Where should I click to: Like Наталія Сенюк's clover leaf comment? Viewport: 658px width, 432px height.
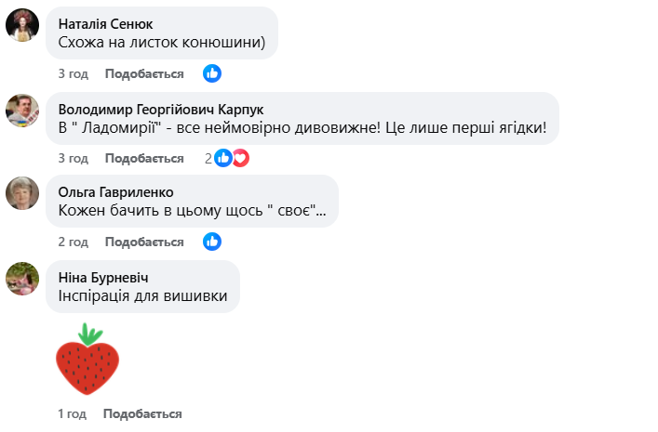(x=144, y=73)
